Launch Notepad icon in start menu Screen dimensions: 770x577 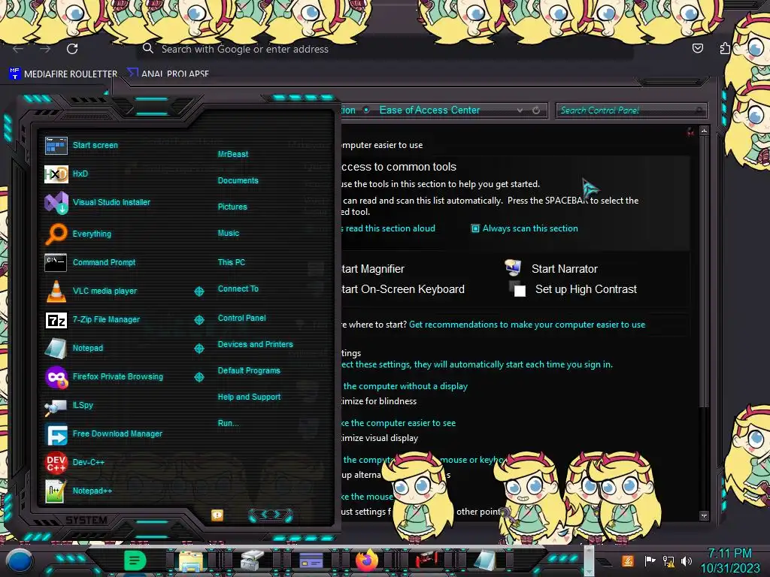click(56, 349)
